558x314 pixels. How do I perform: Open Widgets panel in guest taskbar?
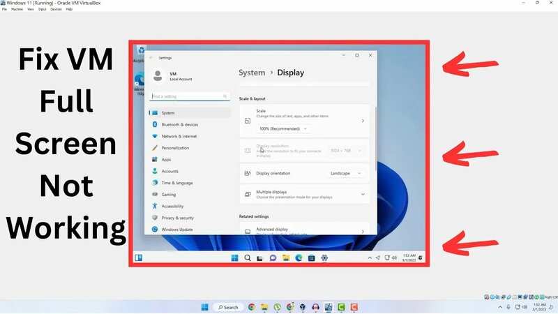(138, 257)
